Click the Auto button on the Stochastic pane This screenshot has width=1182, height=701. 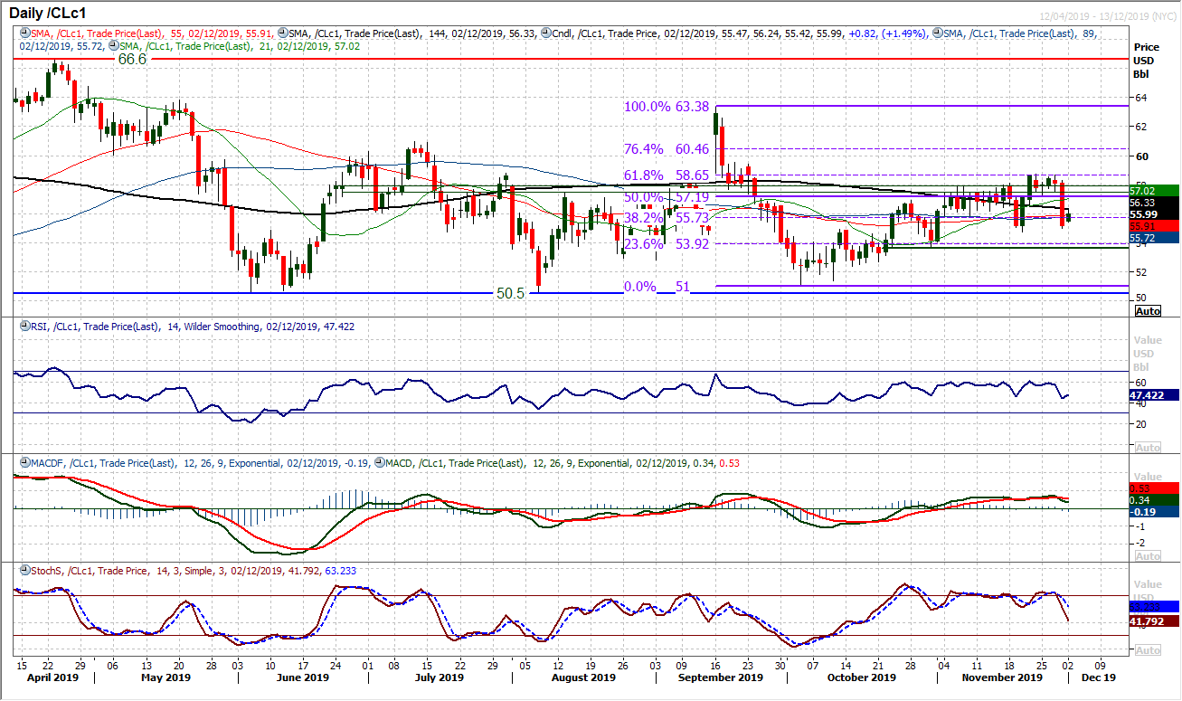click(1147, 649)
